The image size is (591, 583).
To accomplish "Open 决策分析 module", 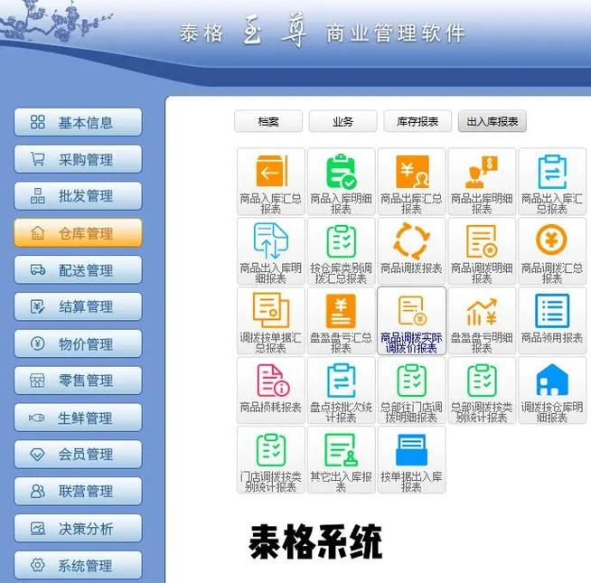I will coord(78,529).
